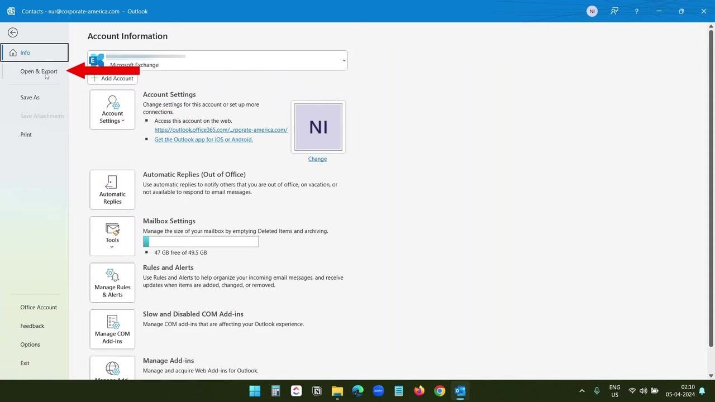Click the Exchange account icon
715x402 pixels.
97,60
